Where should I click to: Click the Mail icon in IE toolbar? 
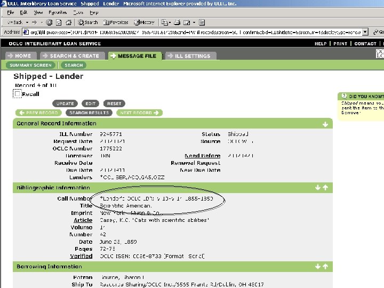tap(165, 22)
